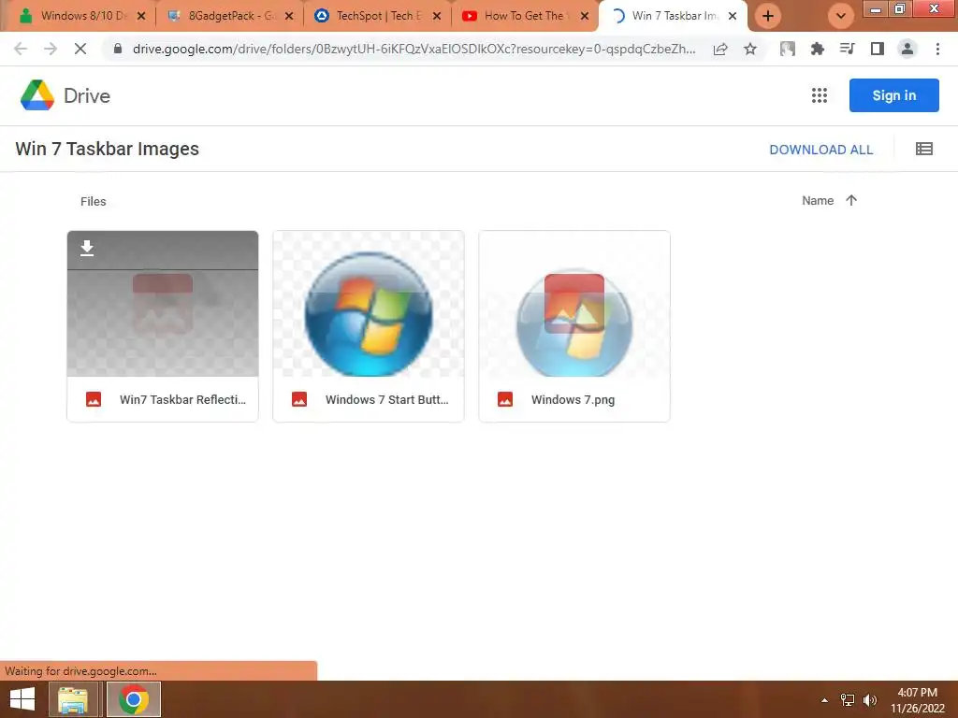Switch to the 8GadgetPack tab
Image resolution: width=958 pixels, height=718 pixels.
(230, 16)
